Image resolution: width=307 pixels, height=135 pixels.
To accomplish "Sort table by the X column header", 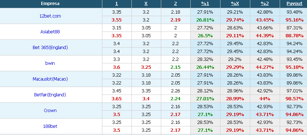I will coord(146,4).
